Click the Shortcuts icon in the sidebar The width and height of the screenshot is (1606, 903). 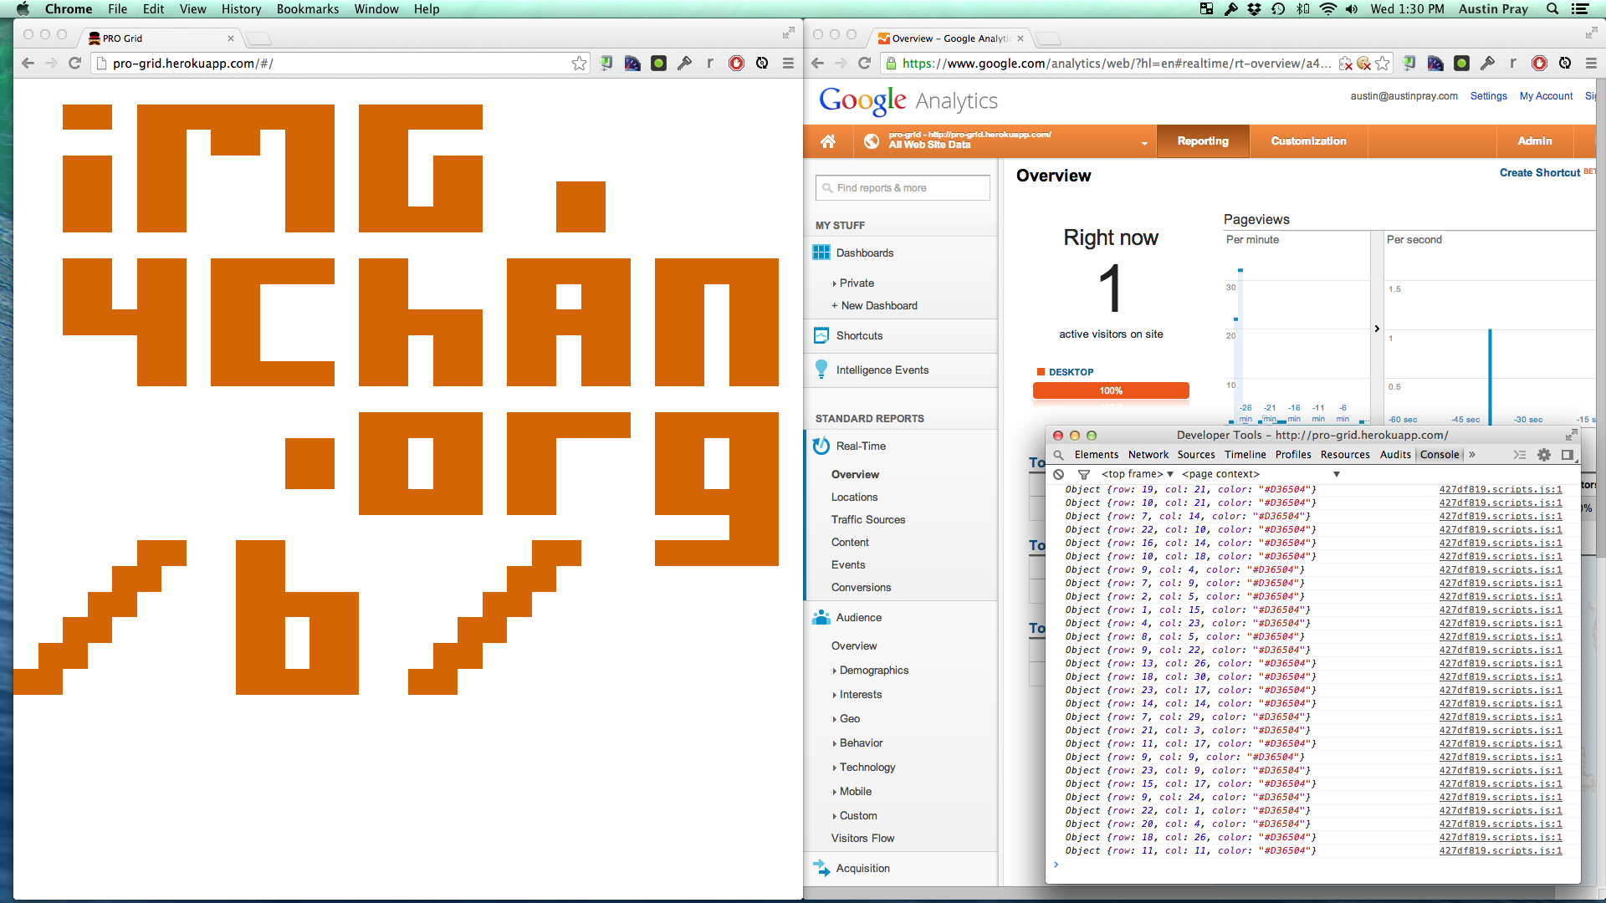pyautogui.click(x=821, y=335)
